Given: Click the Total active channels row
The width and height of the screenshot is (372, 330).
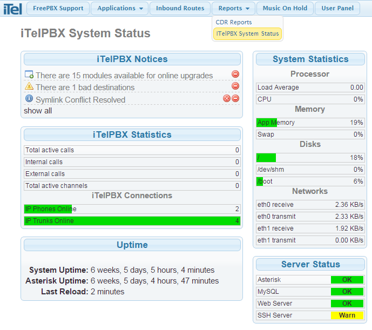Looking at the screenshot, I should click(x=132, y=186).
